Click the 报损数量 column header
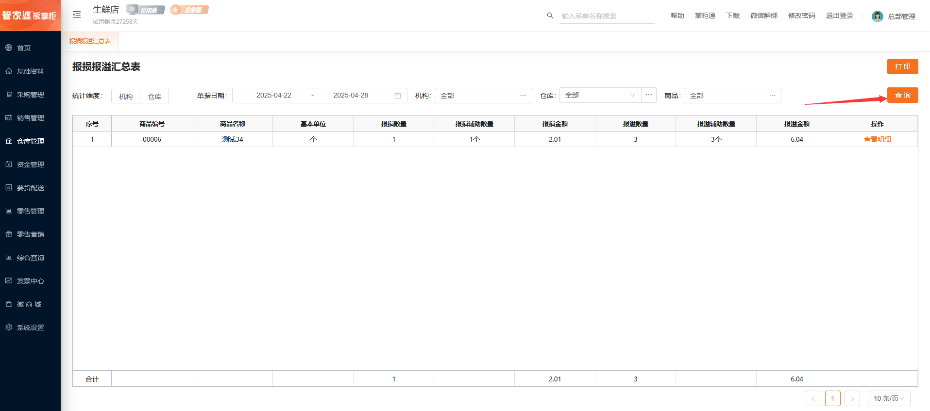930x411 pixels. (x=393, y=124)
